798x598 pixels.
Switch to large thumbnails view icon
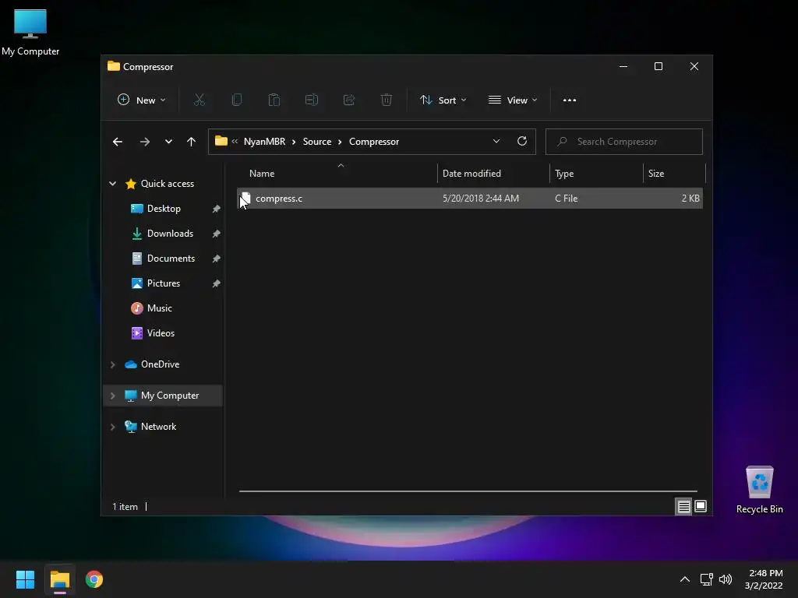coord(701,506)
